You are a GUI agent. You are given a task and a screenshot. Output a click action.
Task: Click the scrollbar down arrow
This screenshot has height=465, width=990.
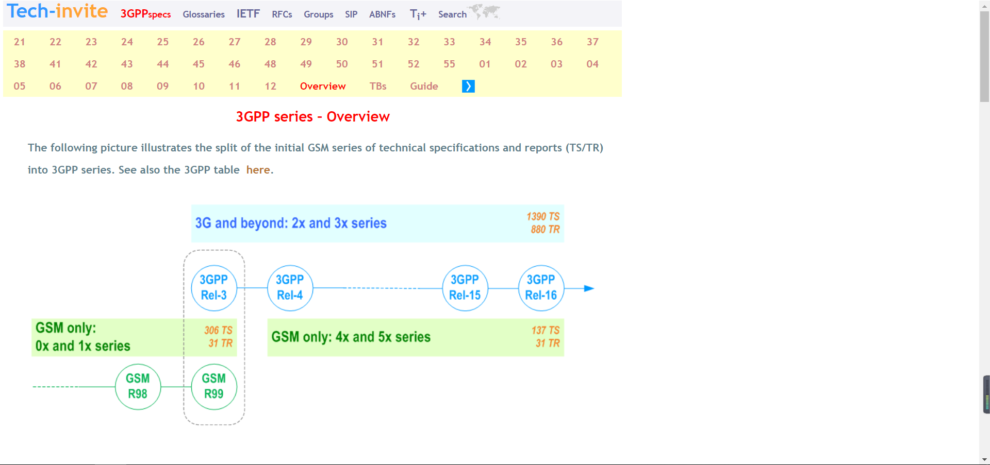click(984, 459)
